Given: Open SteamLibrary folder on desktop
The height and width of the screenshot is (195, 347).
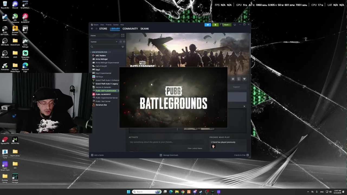Looking at the screenshot, I should pyautogui.click(x=15, y=153).
